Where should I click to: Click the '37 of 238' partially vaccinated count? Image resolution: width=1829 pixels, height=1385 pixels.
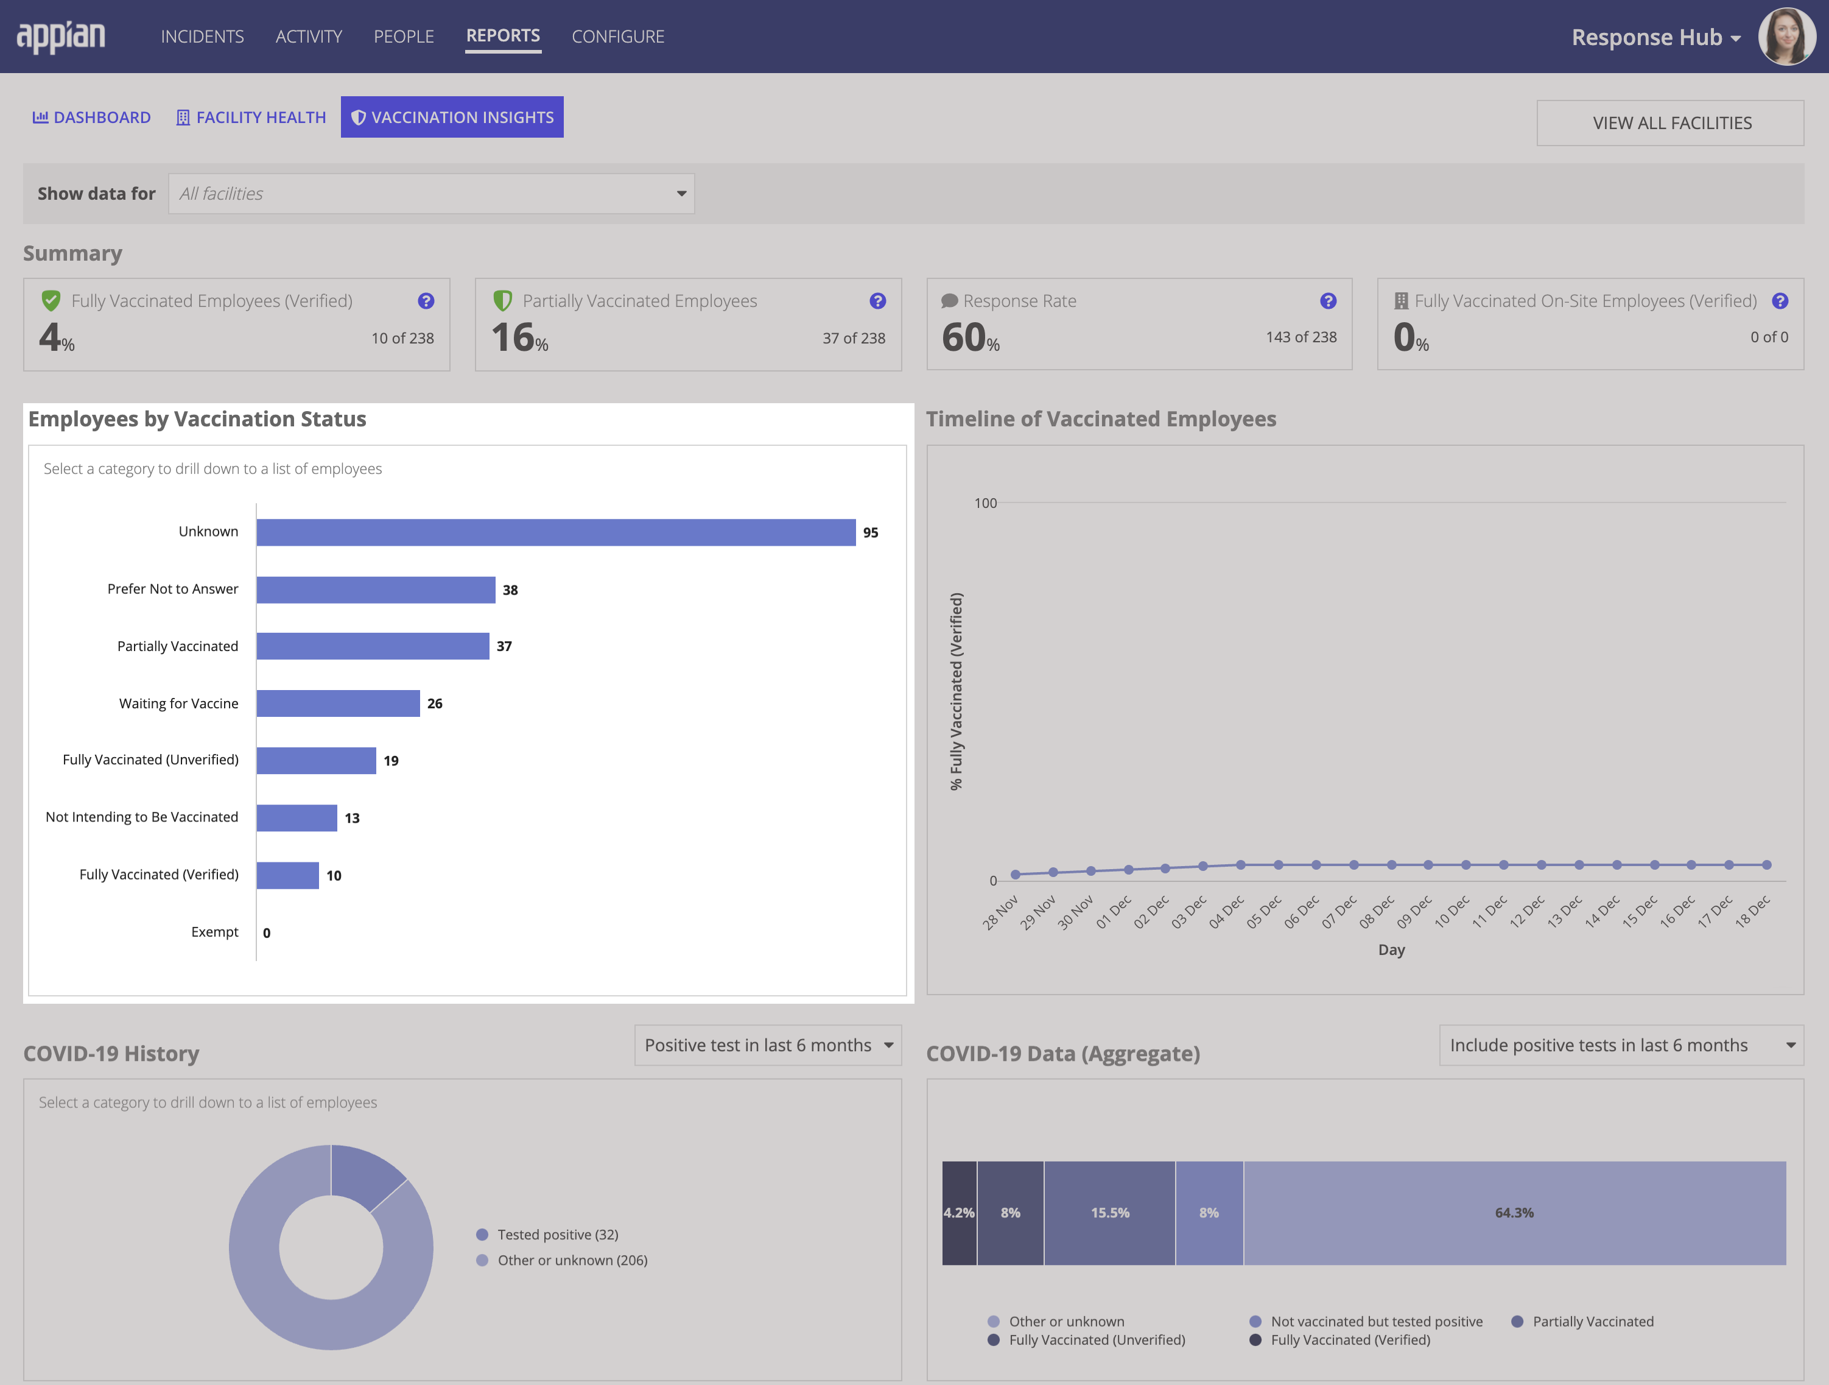854,339
